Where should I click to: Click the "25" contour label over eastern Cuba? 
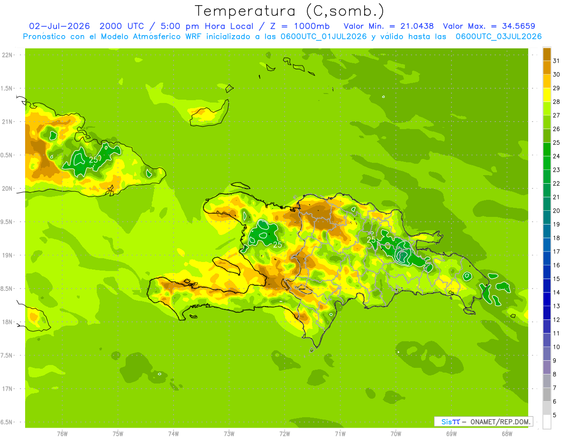coord(93,160)
